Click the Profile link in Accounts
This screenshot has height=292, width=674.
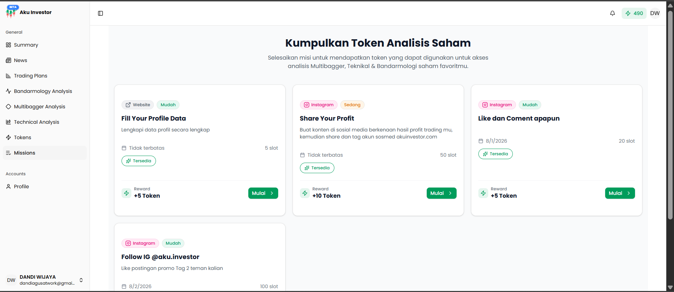21,186
